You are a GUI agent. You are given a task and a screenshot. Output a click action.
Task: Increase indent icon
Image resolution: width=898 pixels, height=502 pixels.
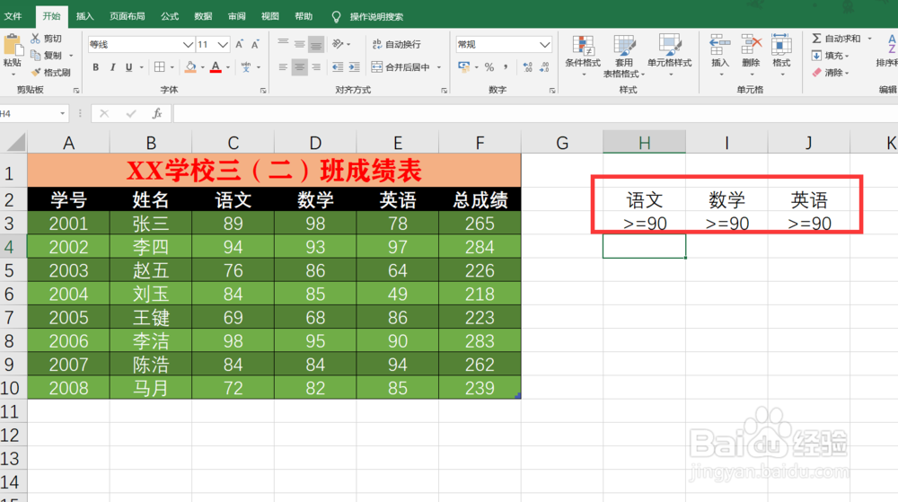355,67
